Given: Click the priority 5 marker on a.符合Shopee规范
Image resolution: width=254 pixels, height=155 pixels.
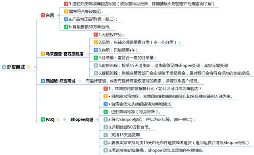Looking at the screenshot, I should coord(106,119).
